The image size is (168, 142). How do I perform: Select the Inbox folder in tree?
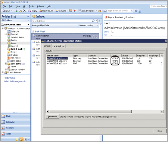point(12,43)
